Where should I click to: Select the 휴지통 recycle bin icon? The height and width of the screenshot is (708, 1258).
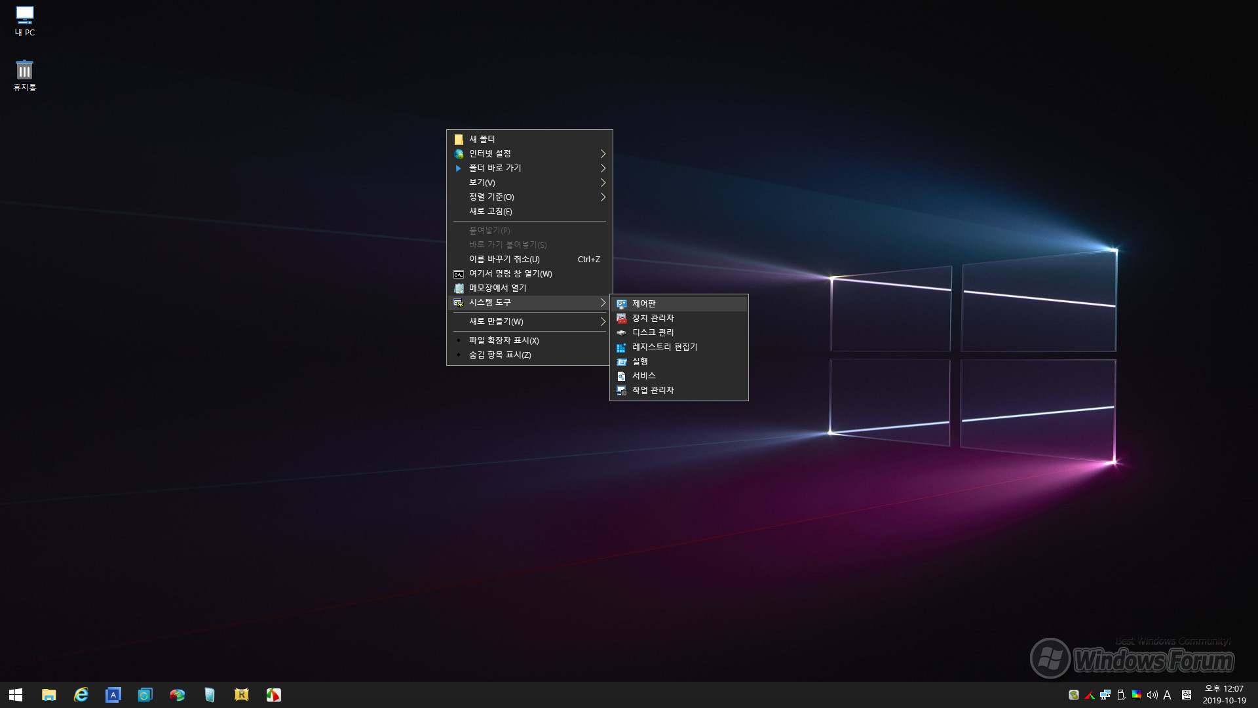[25, 75]
